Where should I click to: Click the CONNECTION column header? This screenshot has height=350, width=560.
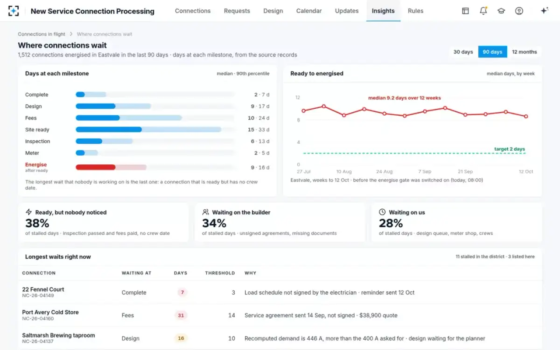pyautogui.click(x=39, y=273)
